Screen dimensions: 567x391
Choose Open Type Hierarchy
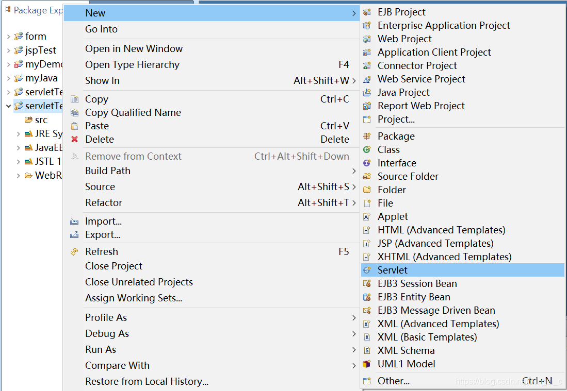[x=212, y=64]
